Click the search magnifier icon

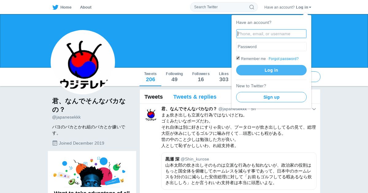(x=252, y=7)
